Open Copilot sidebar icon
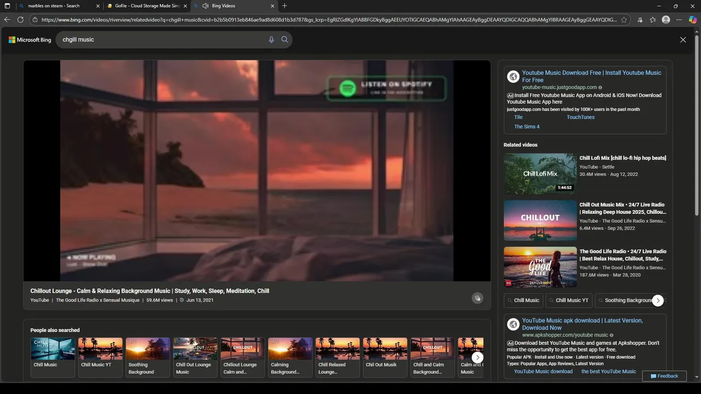This screenshot has height=394, width=701. (693, 20)
